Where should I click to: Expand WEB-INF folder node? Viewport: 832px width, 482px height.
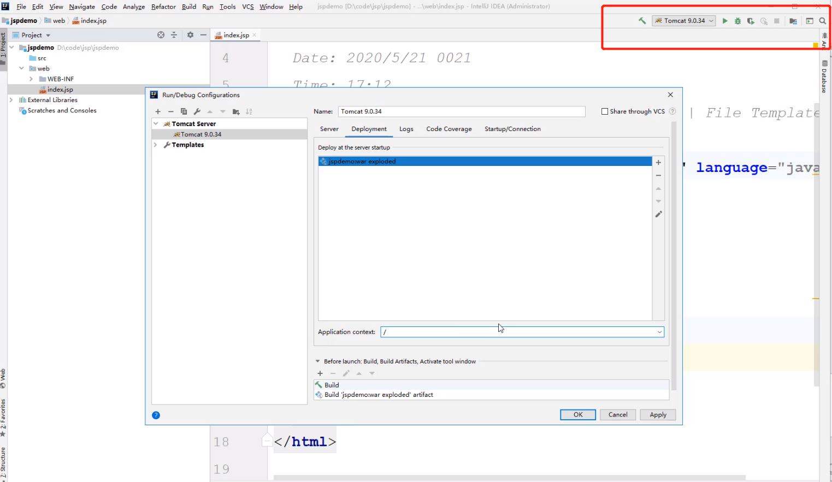point(31,79)
